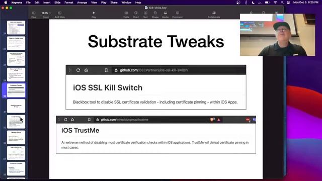Image resolution: width=322 pixels, height=181 pixels.
Task: Open the Play menu in menu bar
Action: [x=104, y=3]
